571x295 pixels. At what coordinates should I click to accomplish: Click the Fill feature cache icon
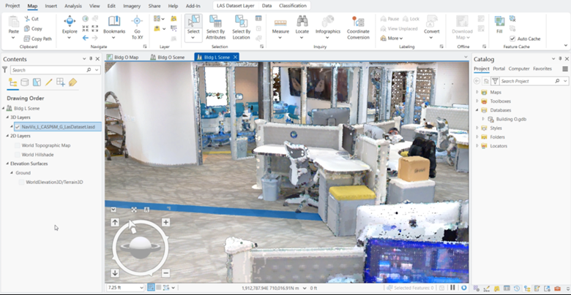click(499, 21)
